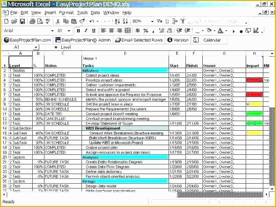Toggle Bold formatting button

[x=78, y=31]
